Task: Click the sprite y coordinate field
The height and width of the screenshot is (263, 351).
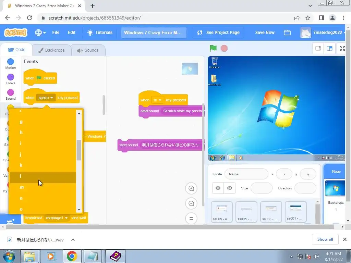Action: [308, 174]
